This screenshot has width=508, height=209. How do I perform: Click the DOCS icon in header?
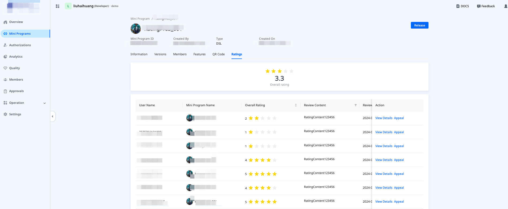[x=458, y=6]
